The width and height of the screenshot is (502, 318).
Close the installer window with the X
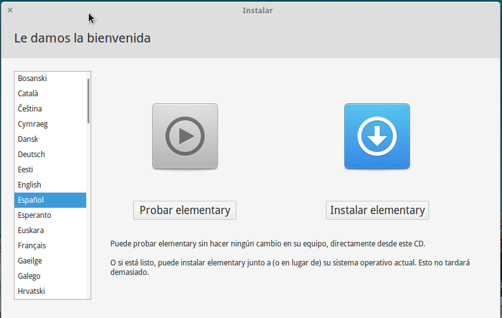pyautogui.click(x=10, y=10)
